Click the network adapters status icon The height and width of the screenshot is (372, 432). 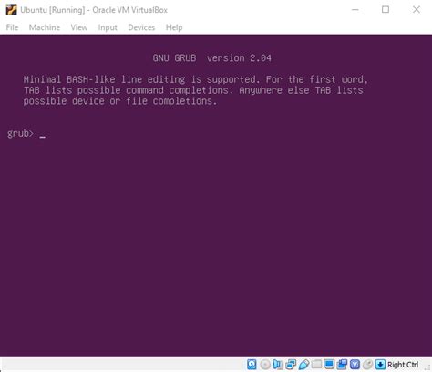(291, 364)
